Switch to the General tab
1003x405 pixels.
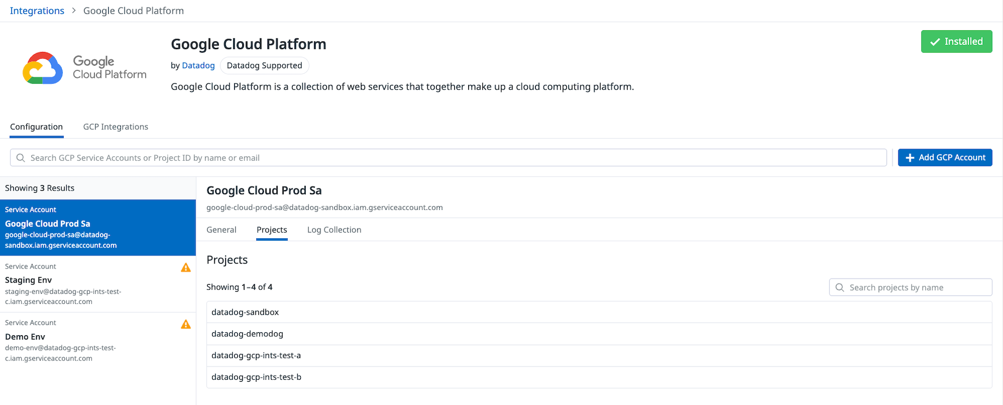(221, 230)
